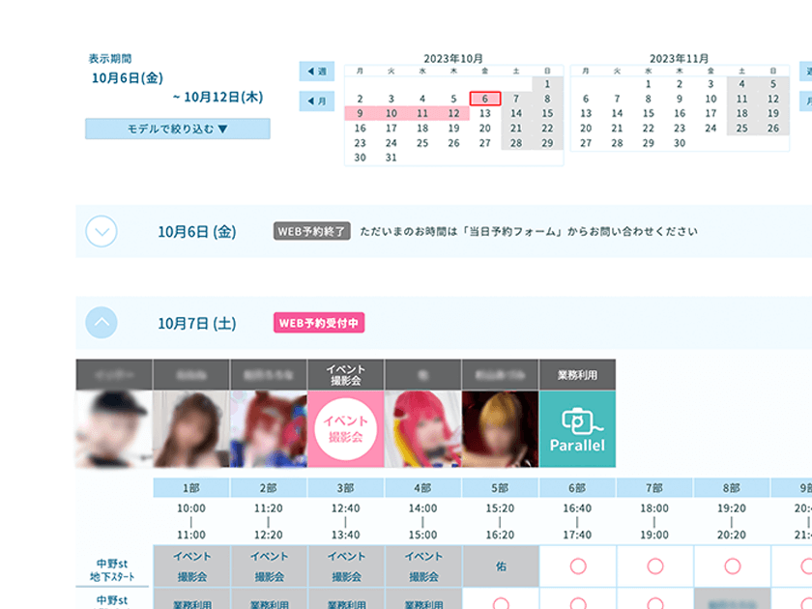The width and height of the screenshot is (812, 609).
Task: Open the 業務利用 column header
Action: [577, 375]
